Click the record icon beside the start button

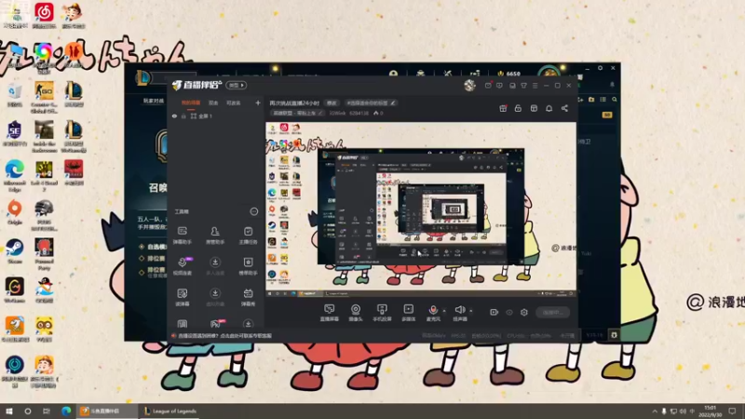(494, 312)
